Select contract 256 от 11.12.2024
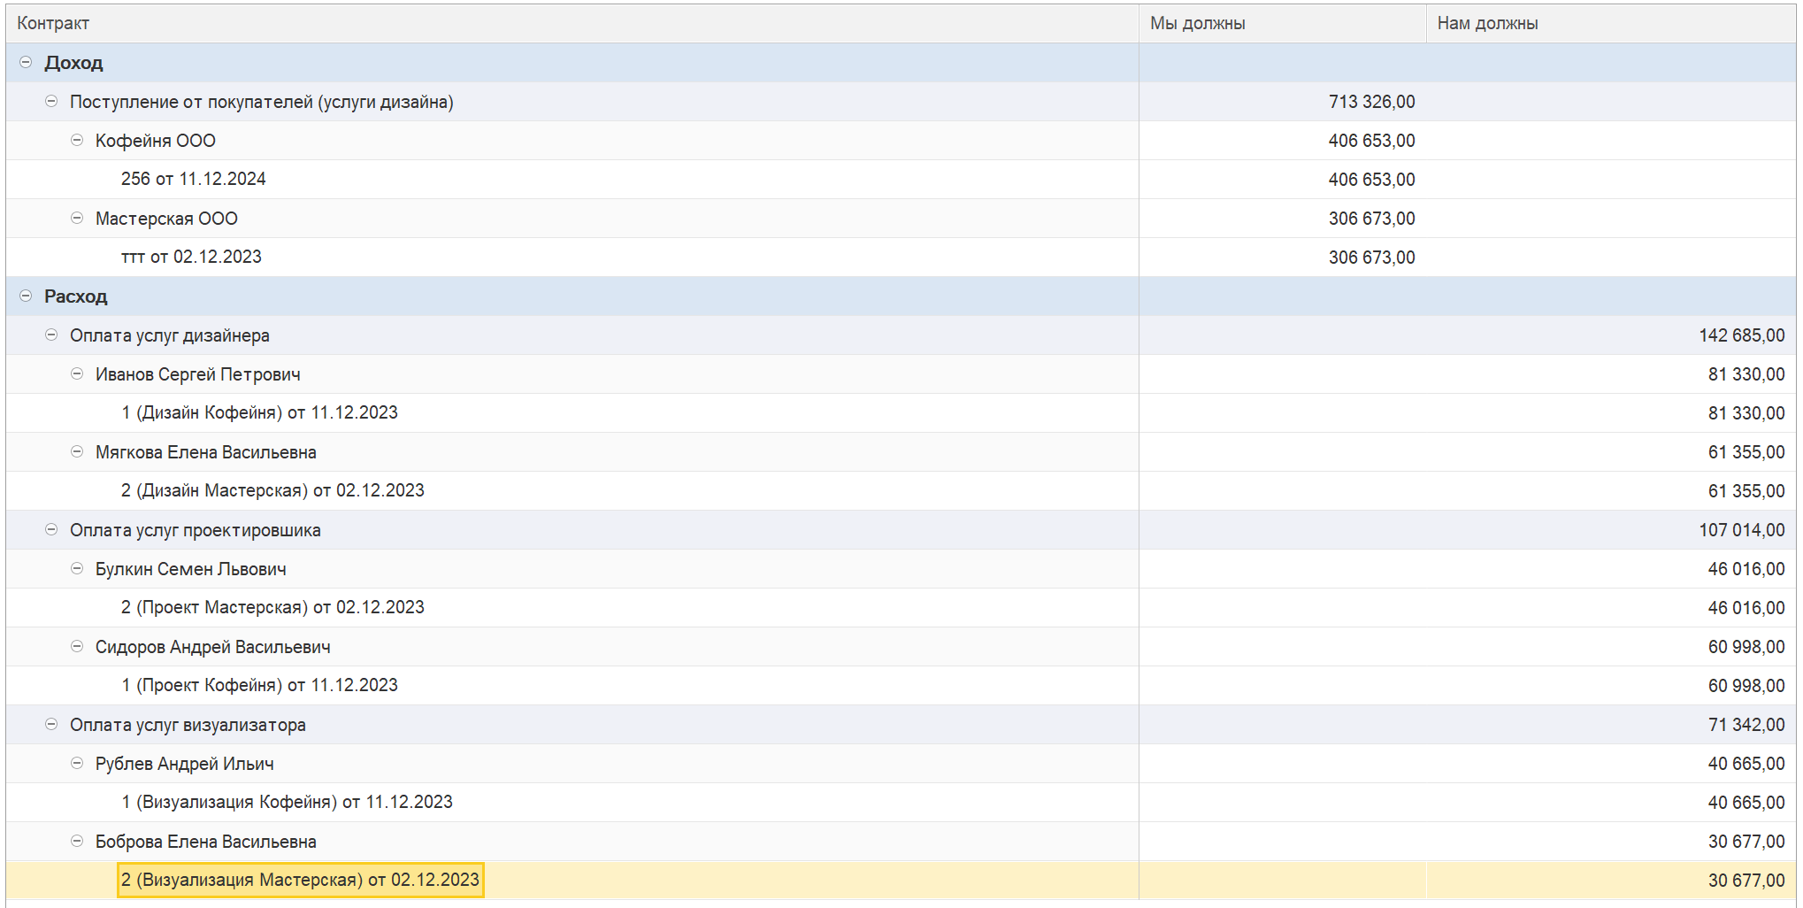This screenshot has width=1803, height=908. tap(194, 179)
